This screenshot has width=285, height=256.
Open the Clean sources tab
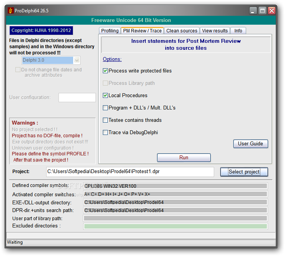click(x=182, y=31)
